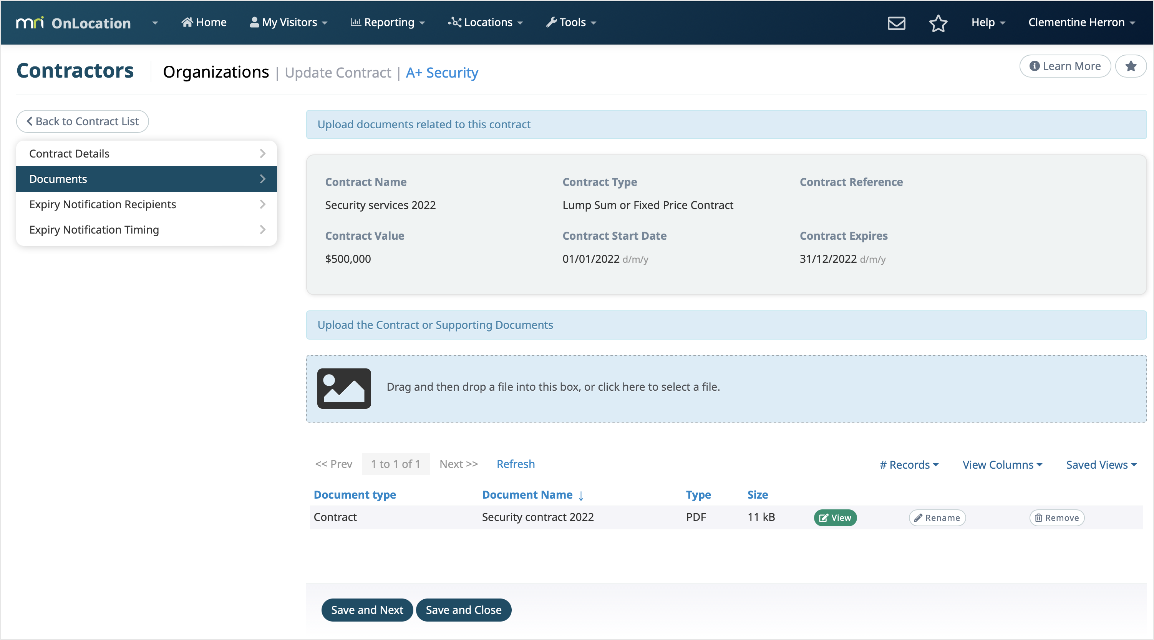Screen dimensions: 1154x640
Task: Go to the Home menu
Action: (x=204, y=22)
